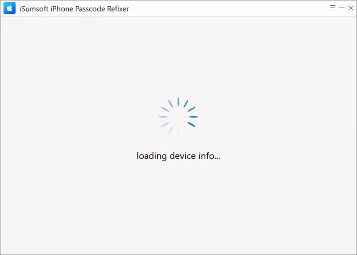
Task: Click the word 'device' in loading message
Action: pyautogui.click(x=183, y=156)
